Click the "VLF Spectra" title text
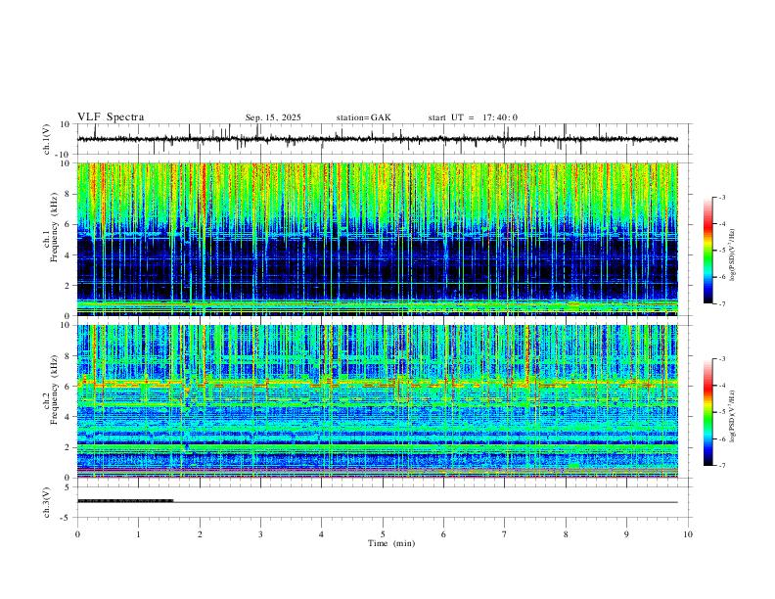Image resolution: width=775 pixels, height=599 pixels. click(x=111, y=117)
